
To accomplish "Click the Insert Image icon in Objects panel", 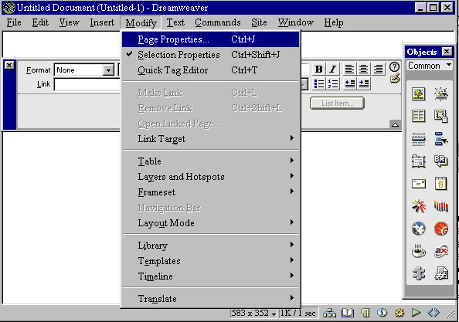I will click(419, 94).
